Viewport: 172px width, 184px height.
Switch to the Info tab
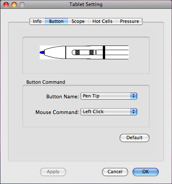pyautogui.click(x=37, y=21)
